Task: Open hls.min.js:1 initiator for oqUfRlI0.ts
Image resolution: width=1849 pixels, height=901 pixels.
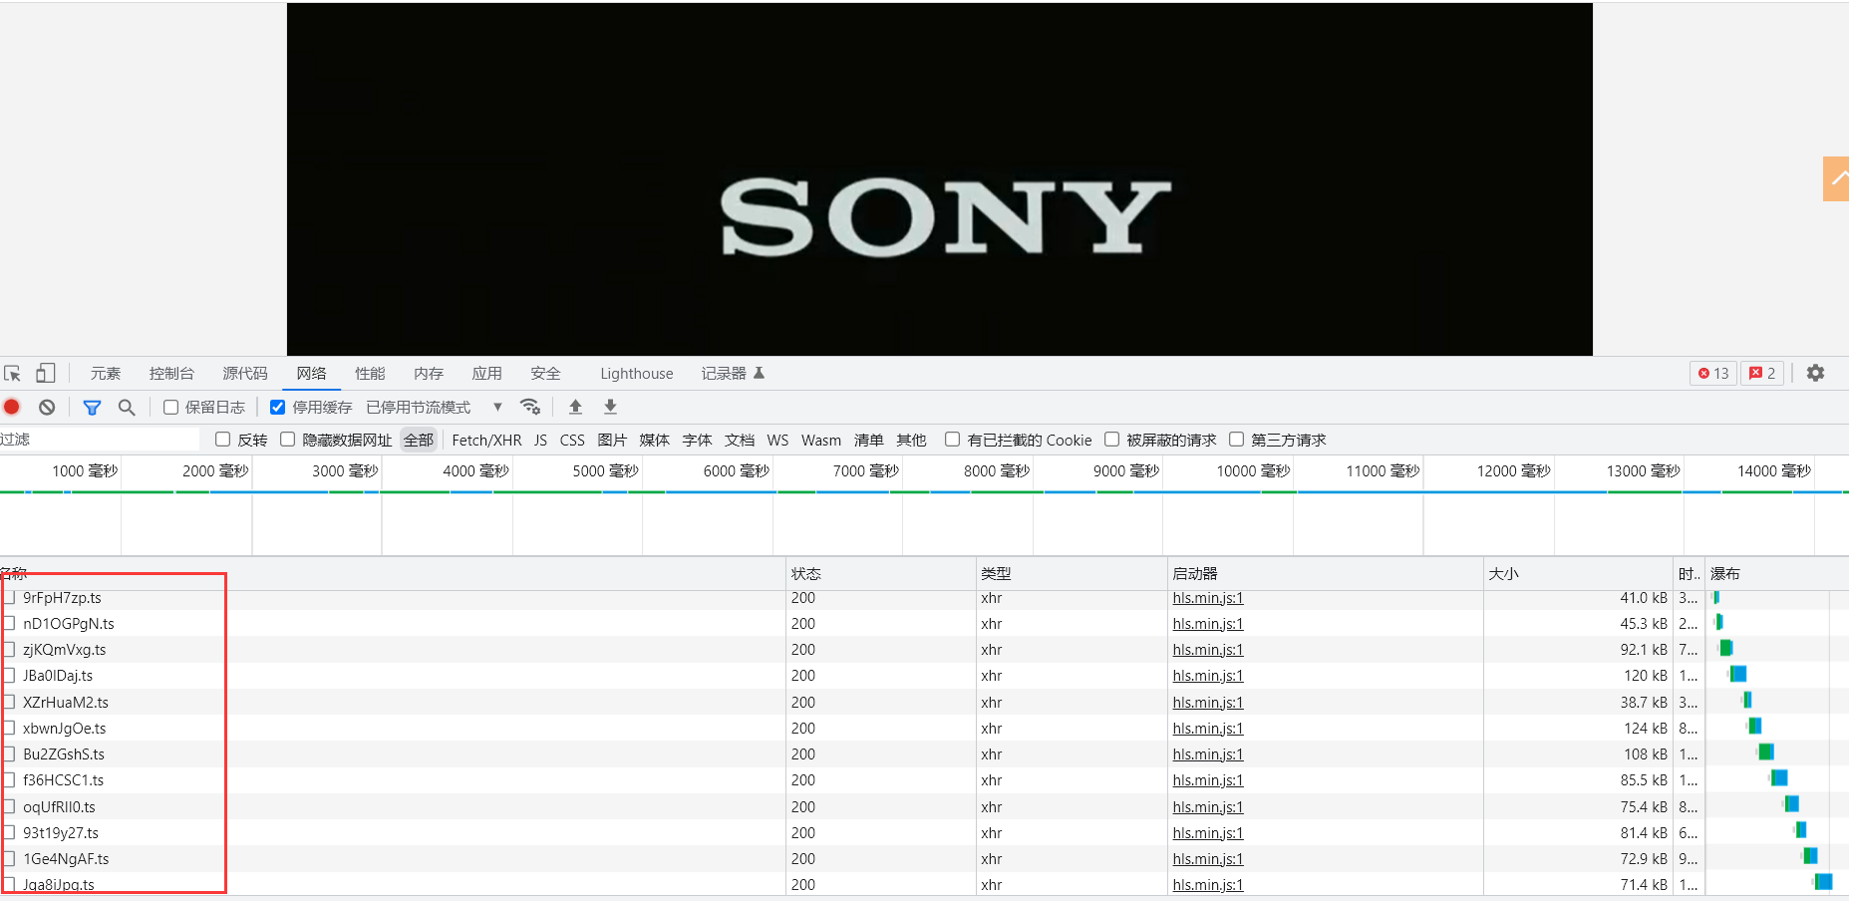Action: 1208,807
